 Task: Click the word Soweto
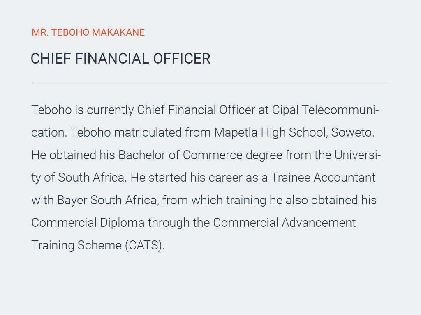[x=352, y=132]
